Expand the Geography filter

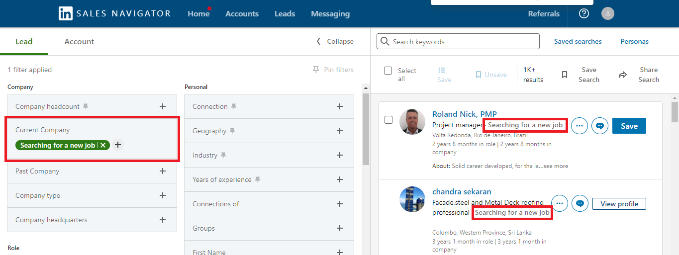340,131
